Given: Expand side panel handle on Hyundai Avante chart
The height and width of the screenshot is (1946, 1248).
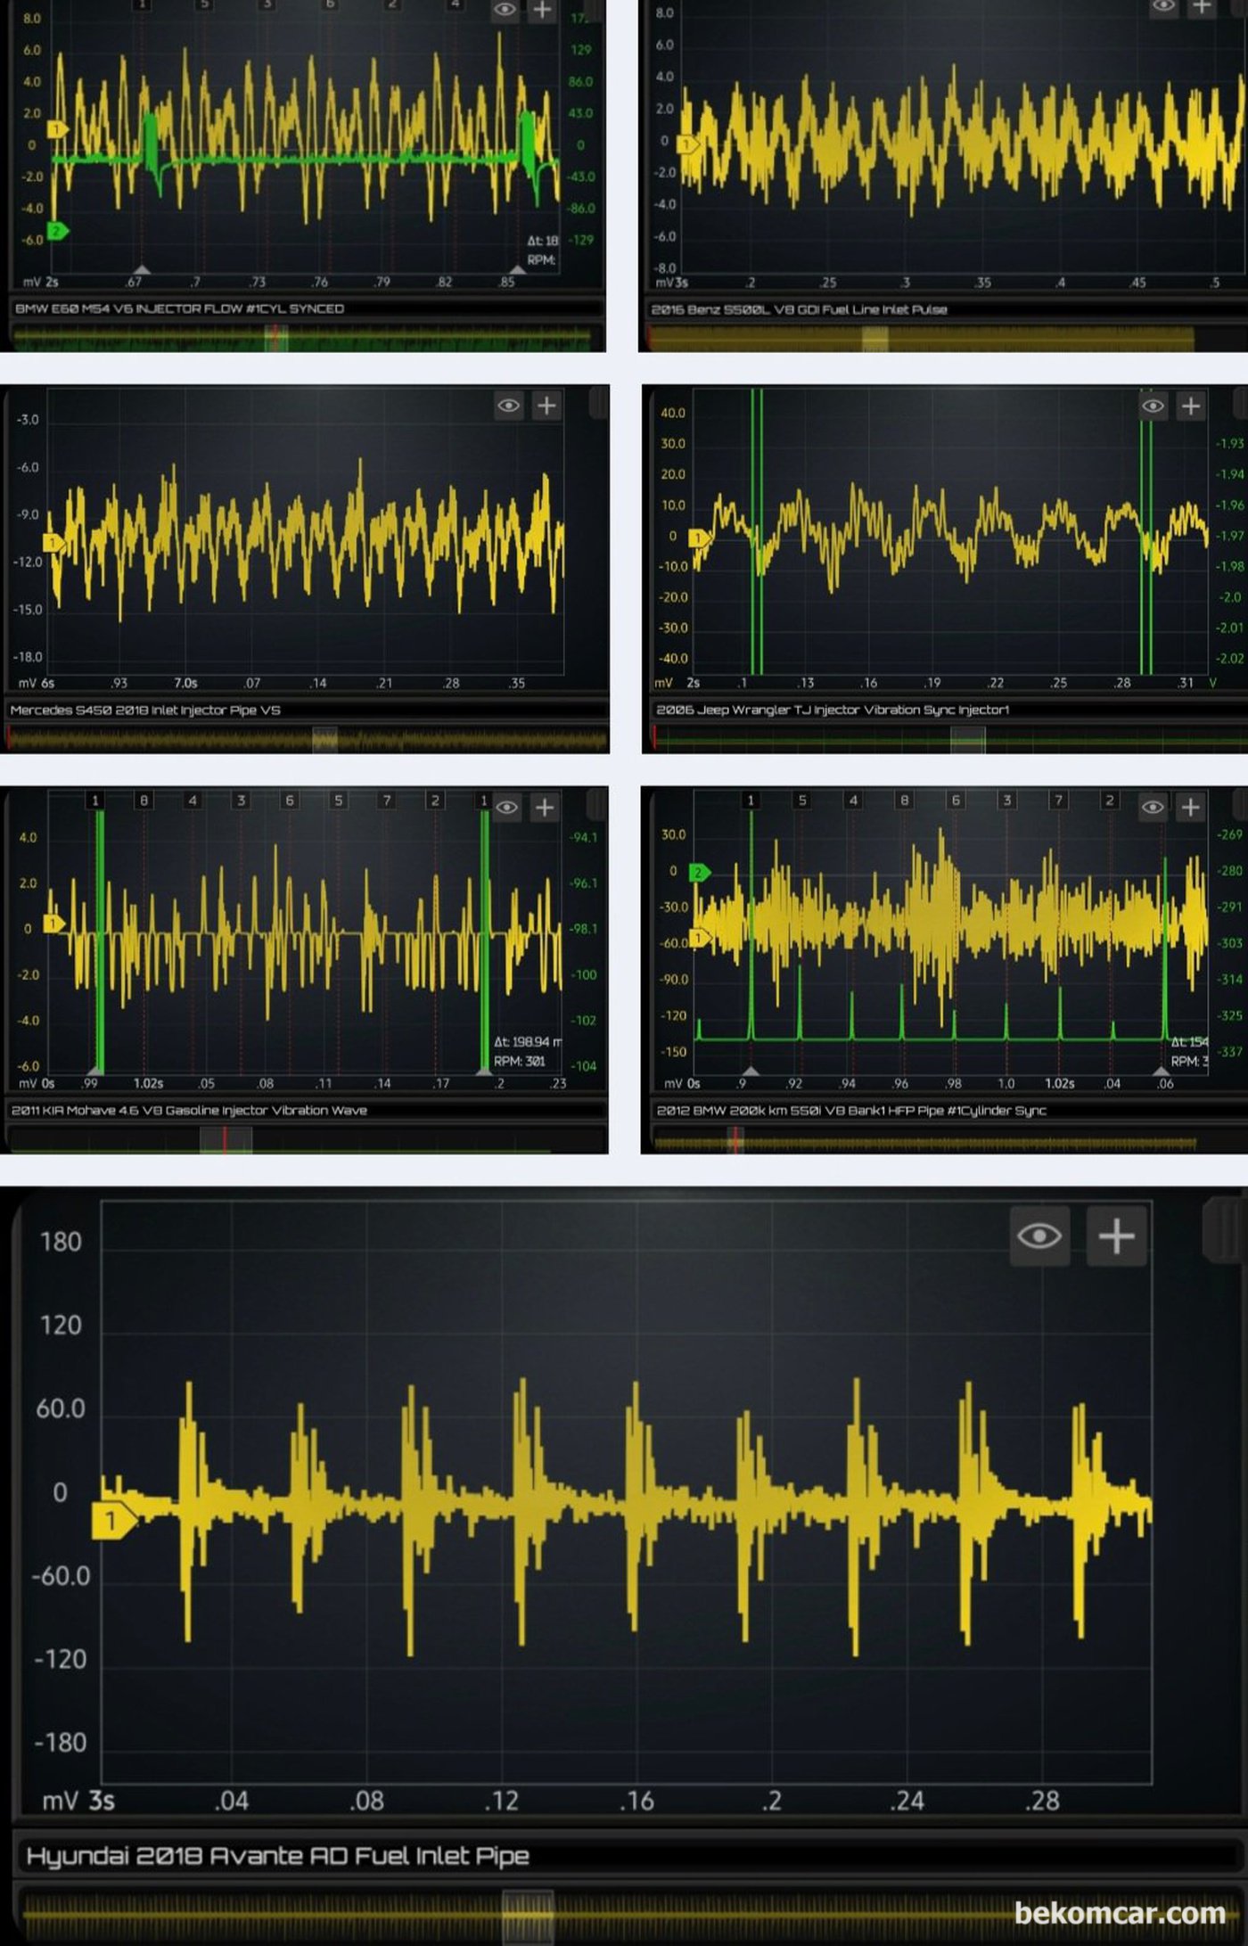Looking at the screenshot, I should (1223, 1230).
